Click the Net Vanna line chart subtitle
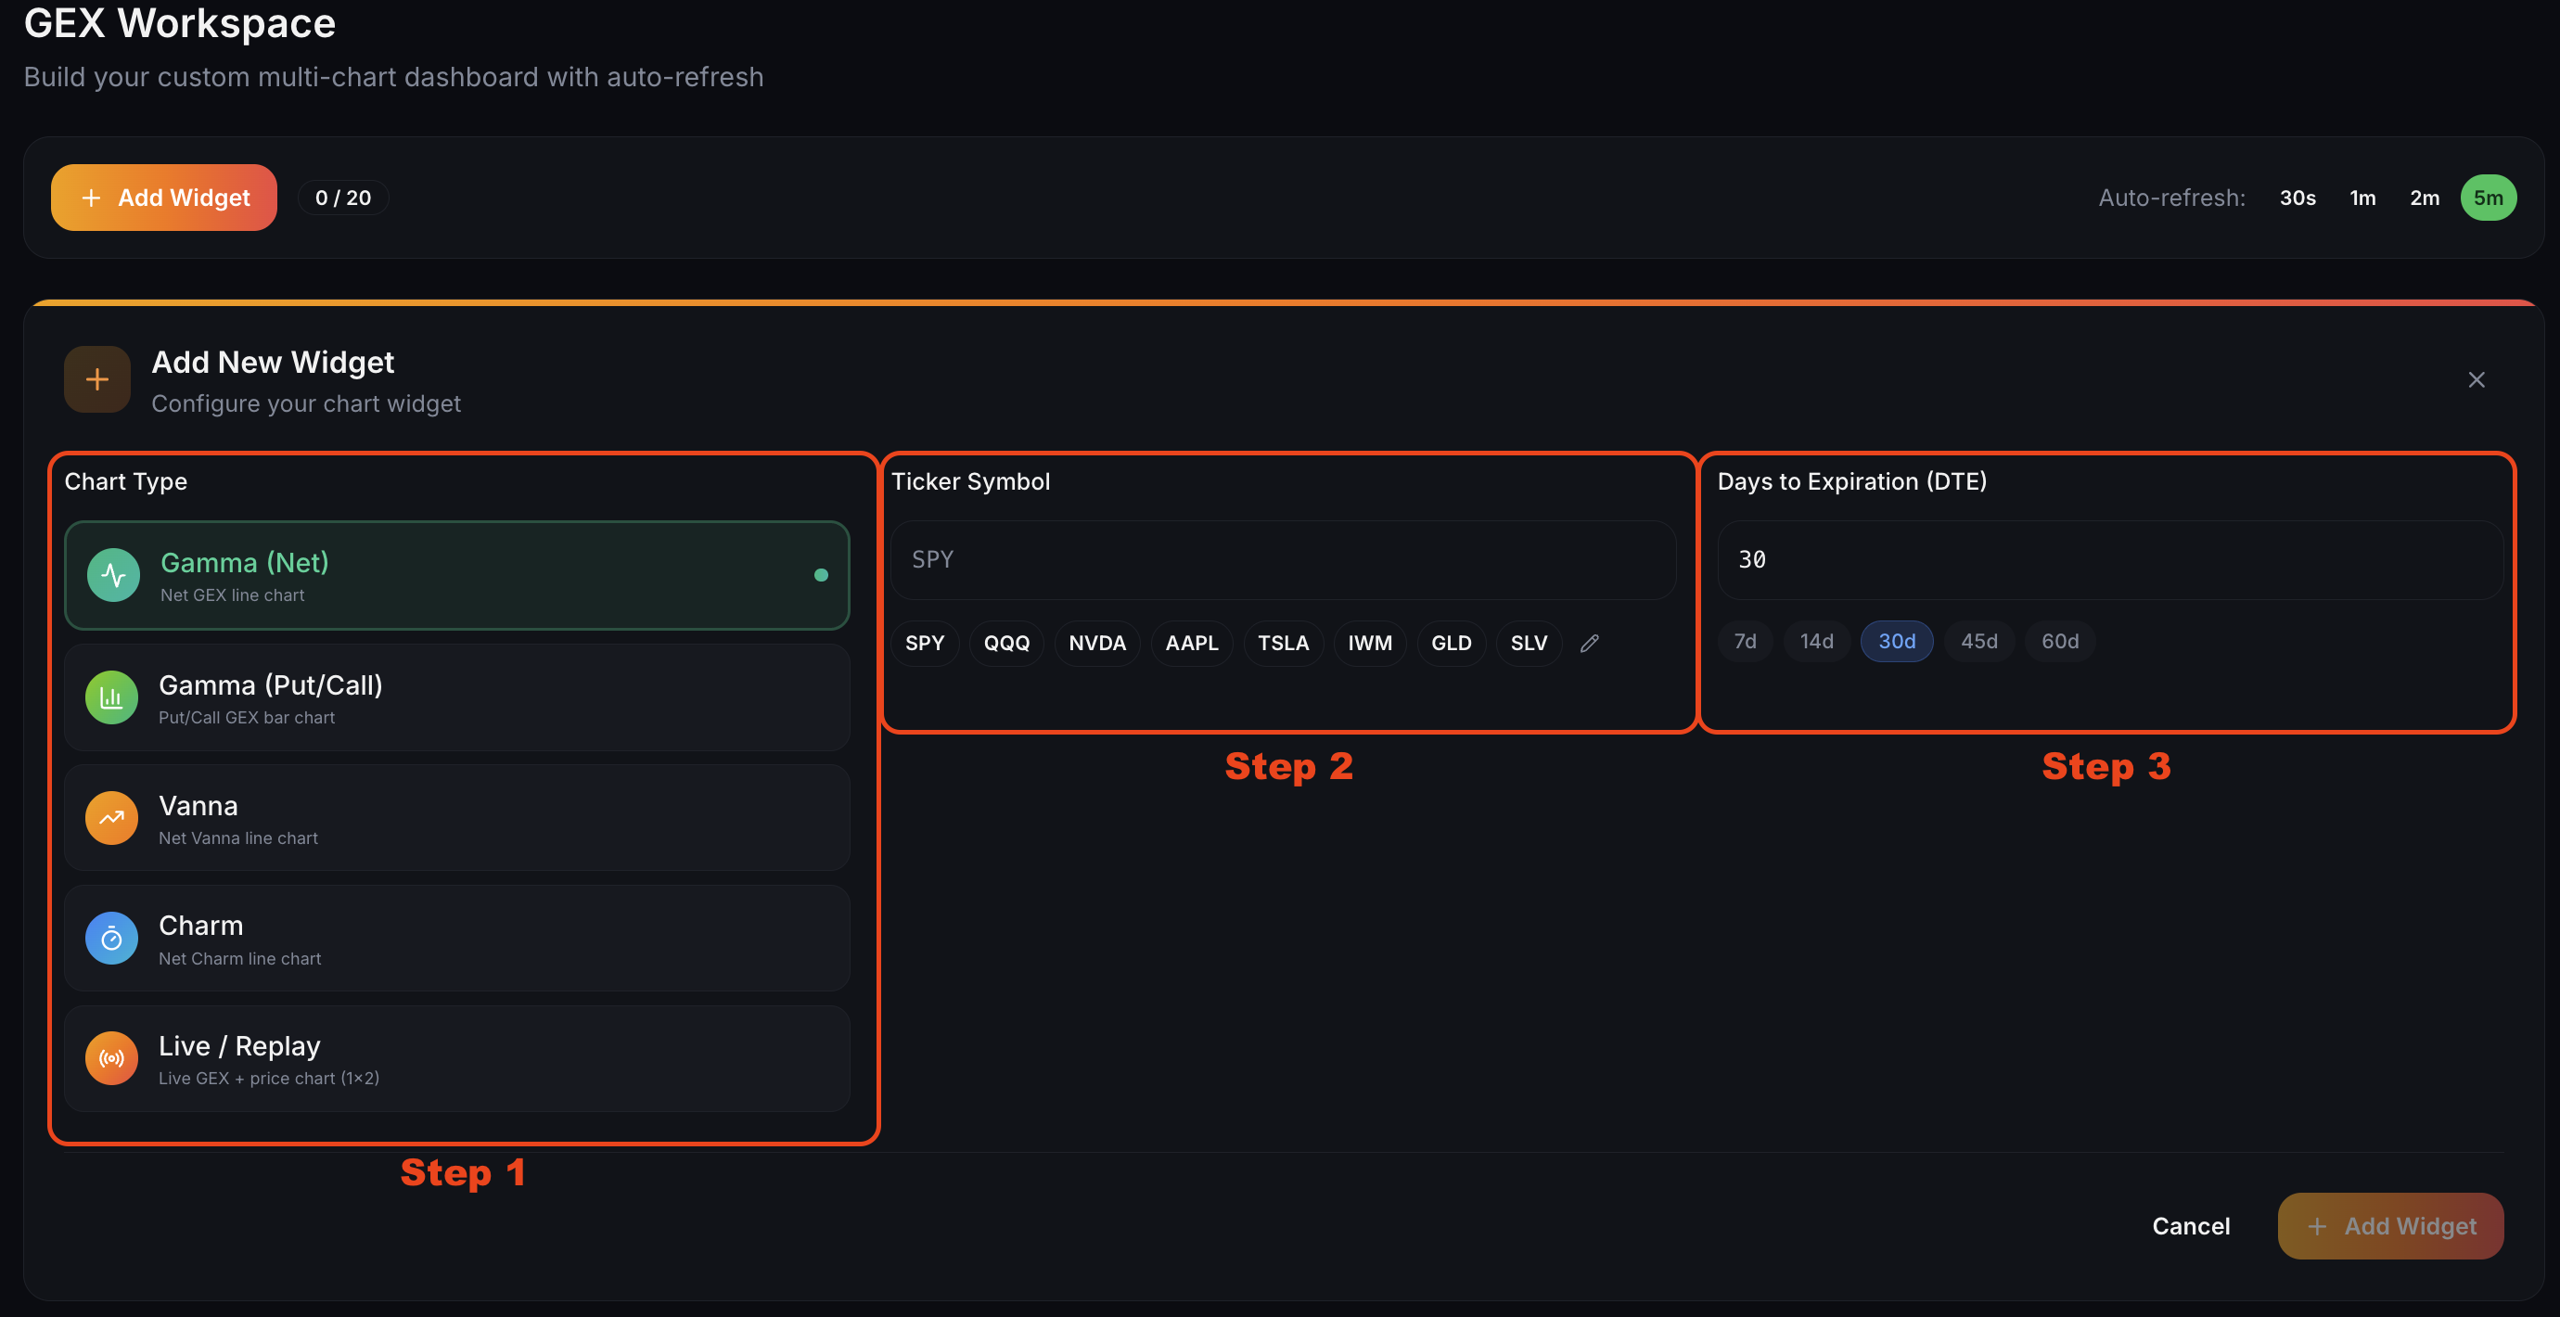 [x=238, y=838]
